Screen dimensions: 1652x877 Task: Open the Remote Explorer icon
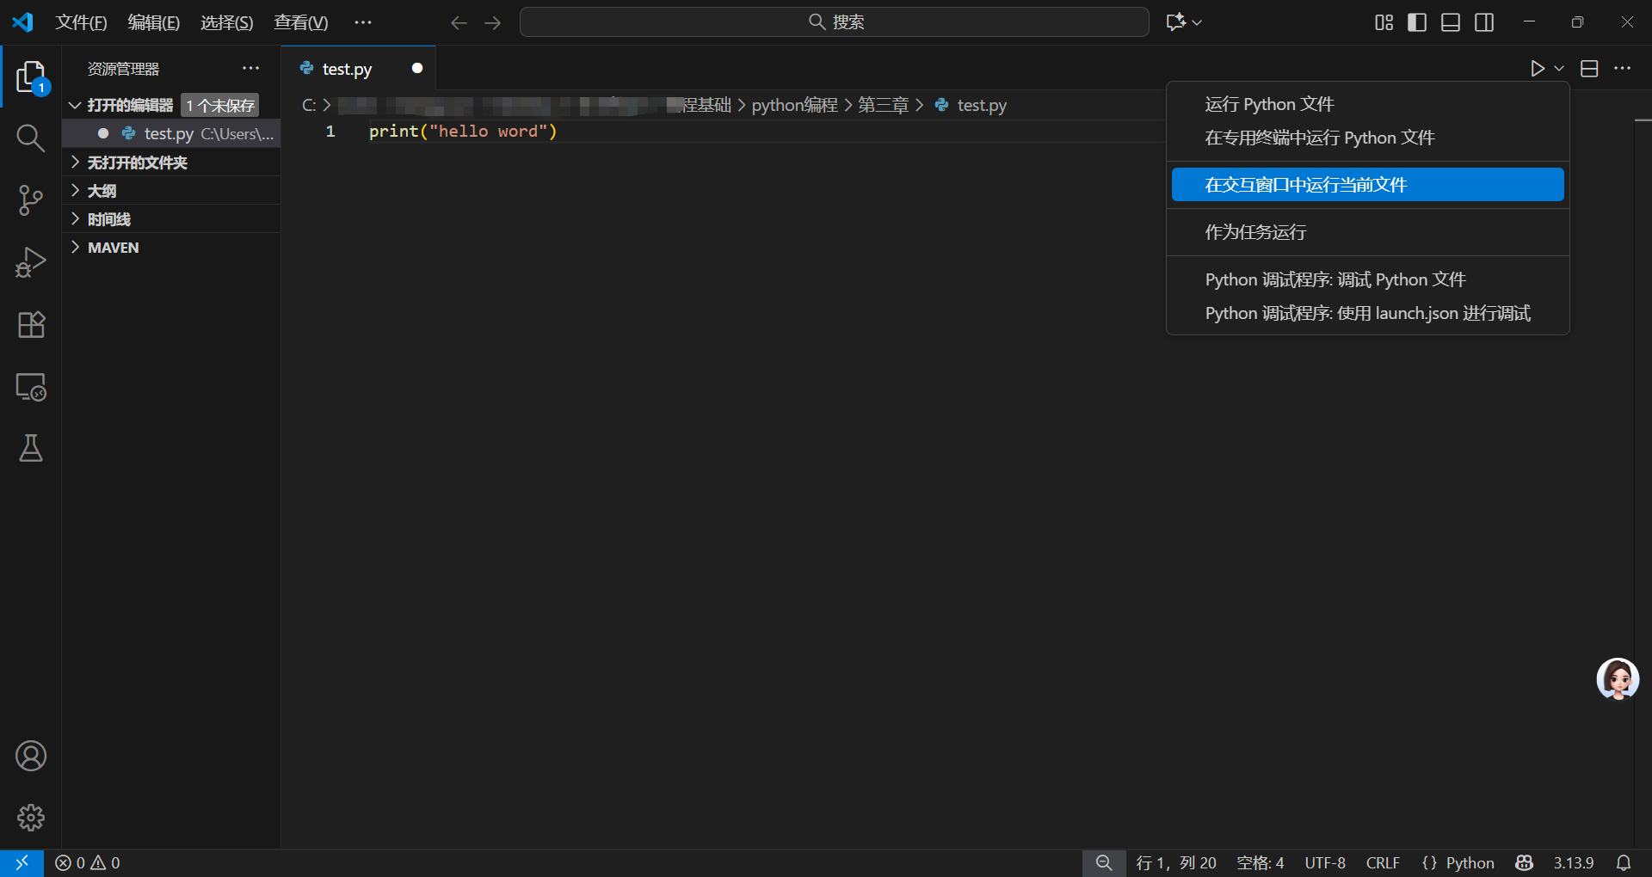[30, 387]
